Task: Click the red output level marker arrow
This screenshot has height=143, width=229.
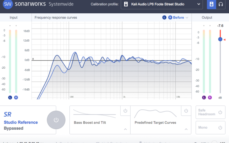Action: (225, 39)
